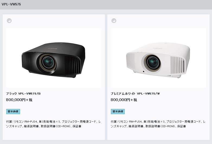Click the 800,000円+税 price of the white model
Screen dimensions: 212x144
(x=124, y=100)
